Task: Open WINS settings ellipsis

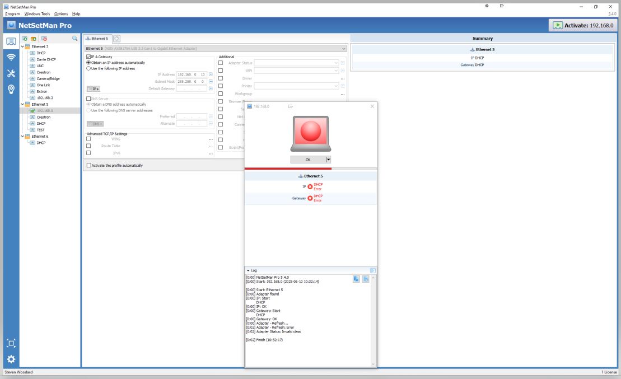Action: [x=211, y=139]
